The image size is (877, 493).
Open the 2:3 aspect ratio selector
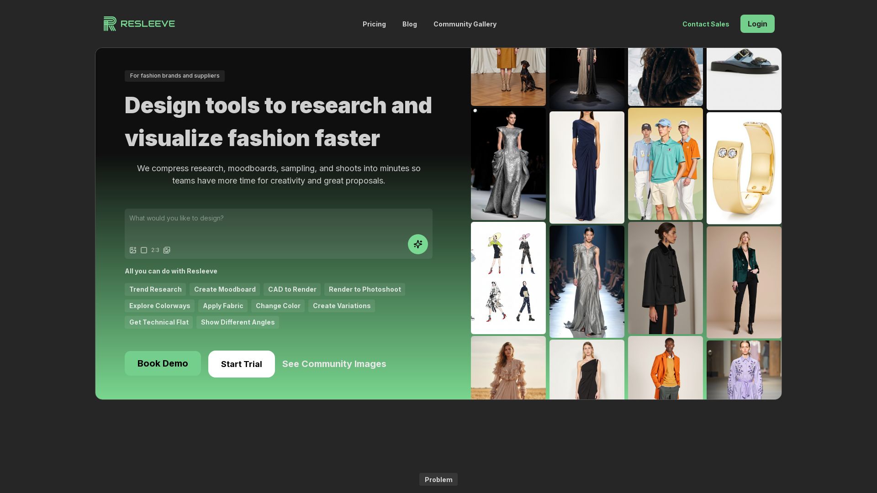[155, 250]
